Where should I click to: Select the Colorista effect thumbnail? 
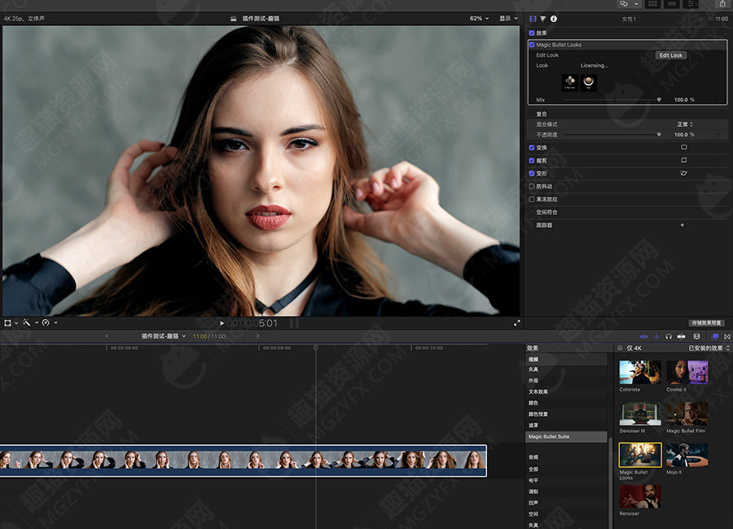pos(639,373)
